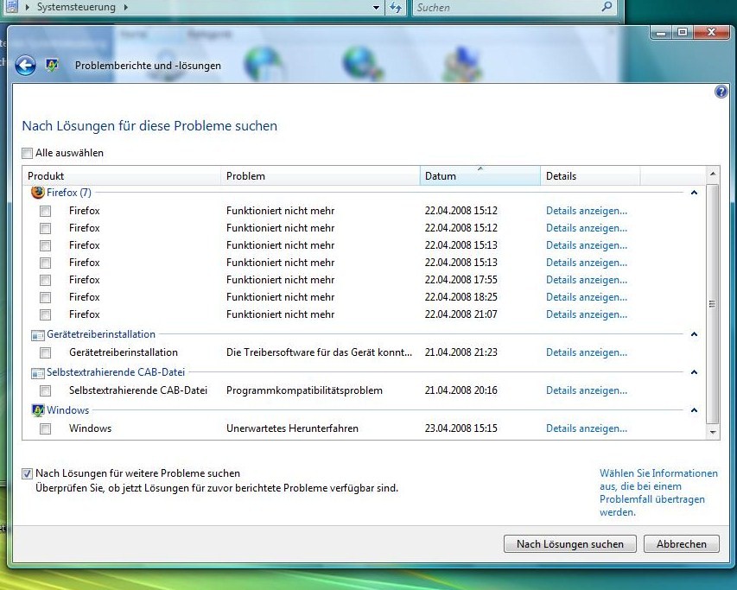Click the Selbstextrahierende CAB-Datei group icon
The height and width of the screenshot is (590, 737).
coord(38,373)
